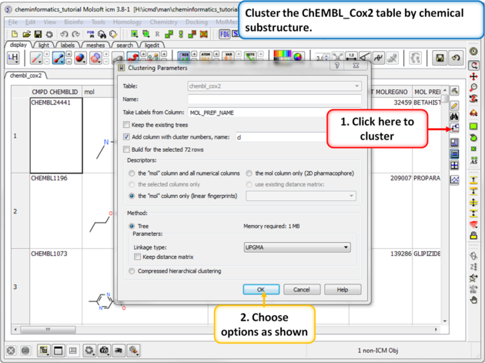The height and width of the screenshot is (363, 485).
Task: Open the existing distance matrix dropdown
Action: [x=301, y=196]
